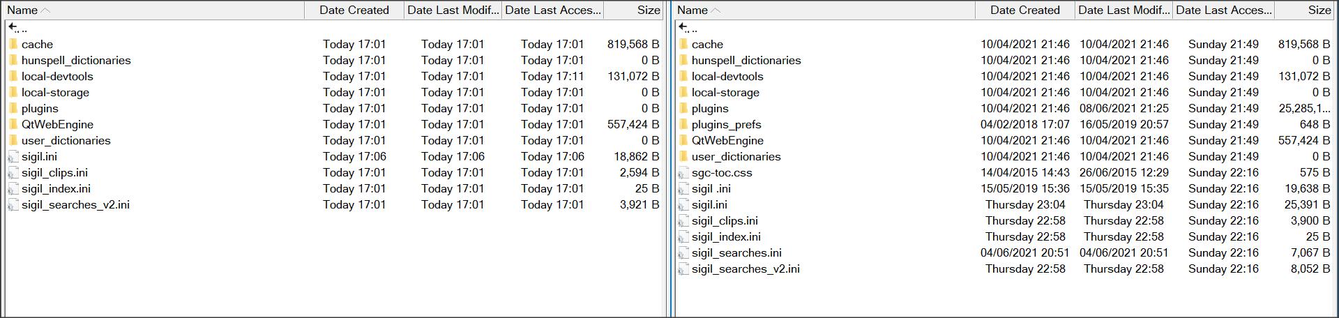The height and width of the screenshot is (318, 1339).
Task: Click 'sigil .ini' file icon in right pane
Action: (x=683, y=188)
